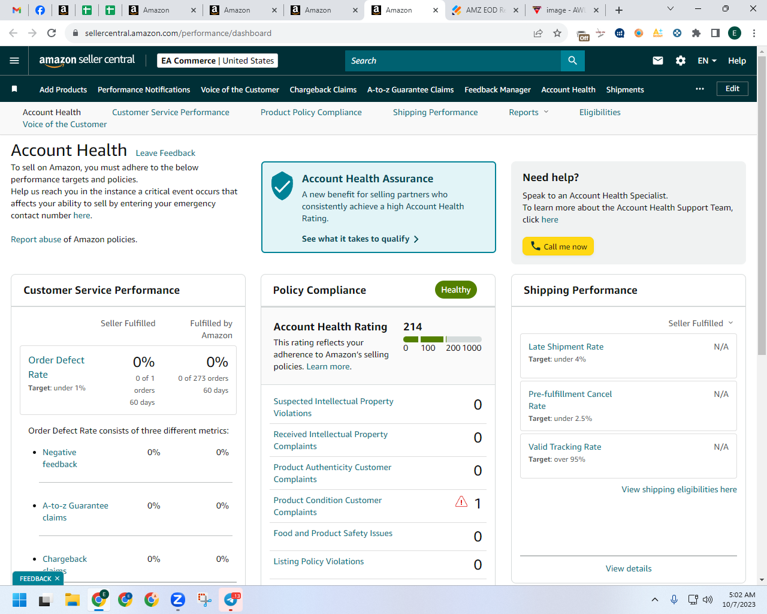Click the warning icon for Product Condition complaints
Image resolution: width=767 pixels, height=614 pixels.
click(x=461, y=502)
